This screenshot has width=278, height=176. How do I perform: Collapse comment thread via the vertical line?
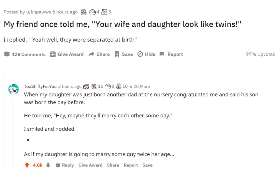[13, 133]
